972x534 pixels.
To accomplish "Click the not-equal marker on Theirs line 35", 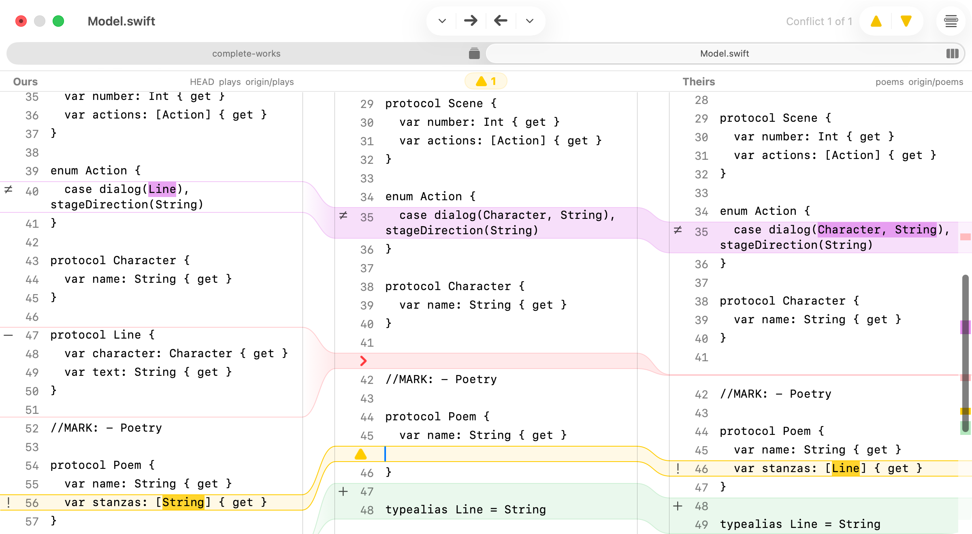I will 678,230.
